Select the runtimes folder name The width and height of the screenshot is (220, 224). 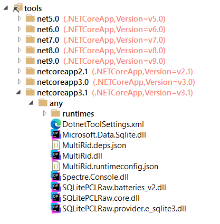[78, 114]
